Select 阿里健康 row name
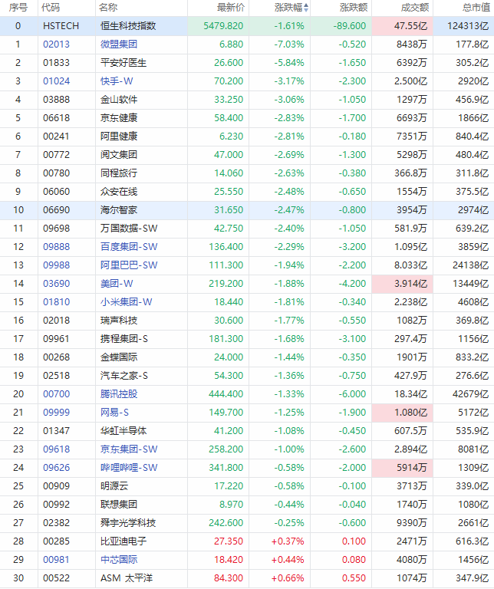The width and height of the screenshot is (494, 589). coord(119,137)
